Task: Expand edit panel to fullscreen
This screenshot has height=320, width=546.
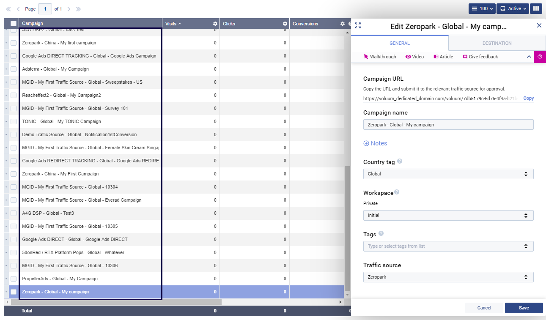Action: pos(358,25)
